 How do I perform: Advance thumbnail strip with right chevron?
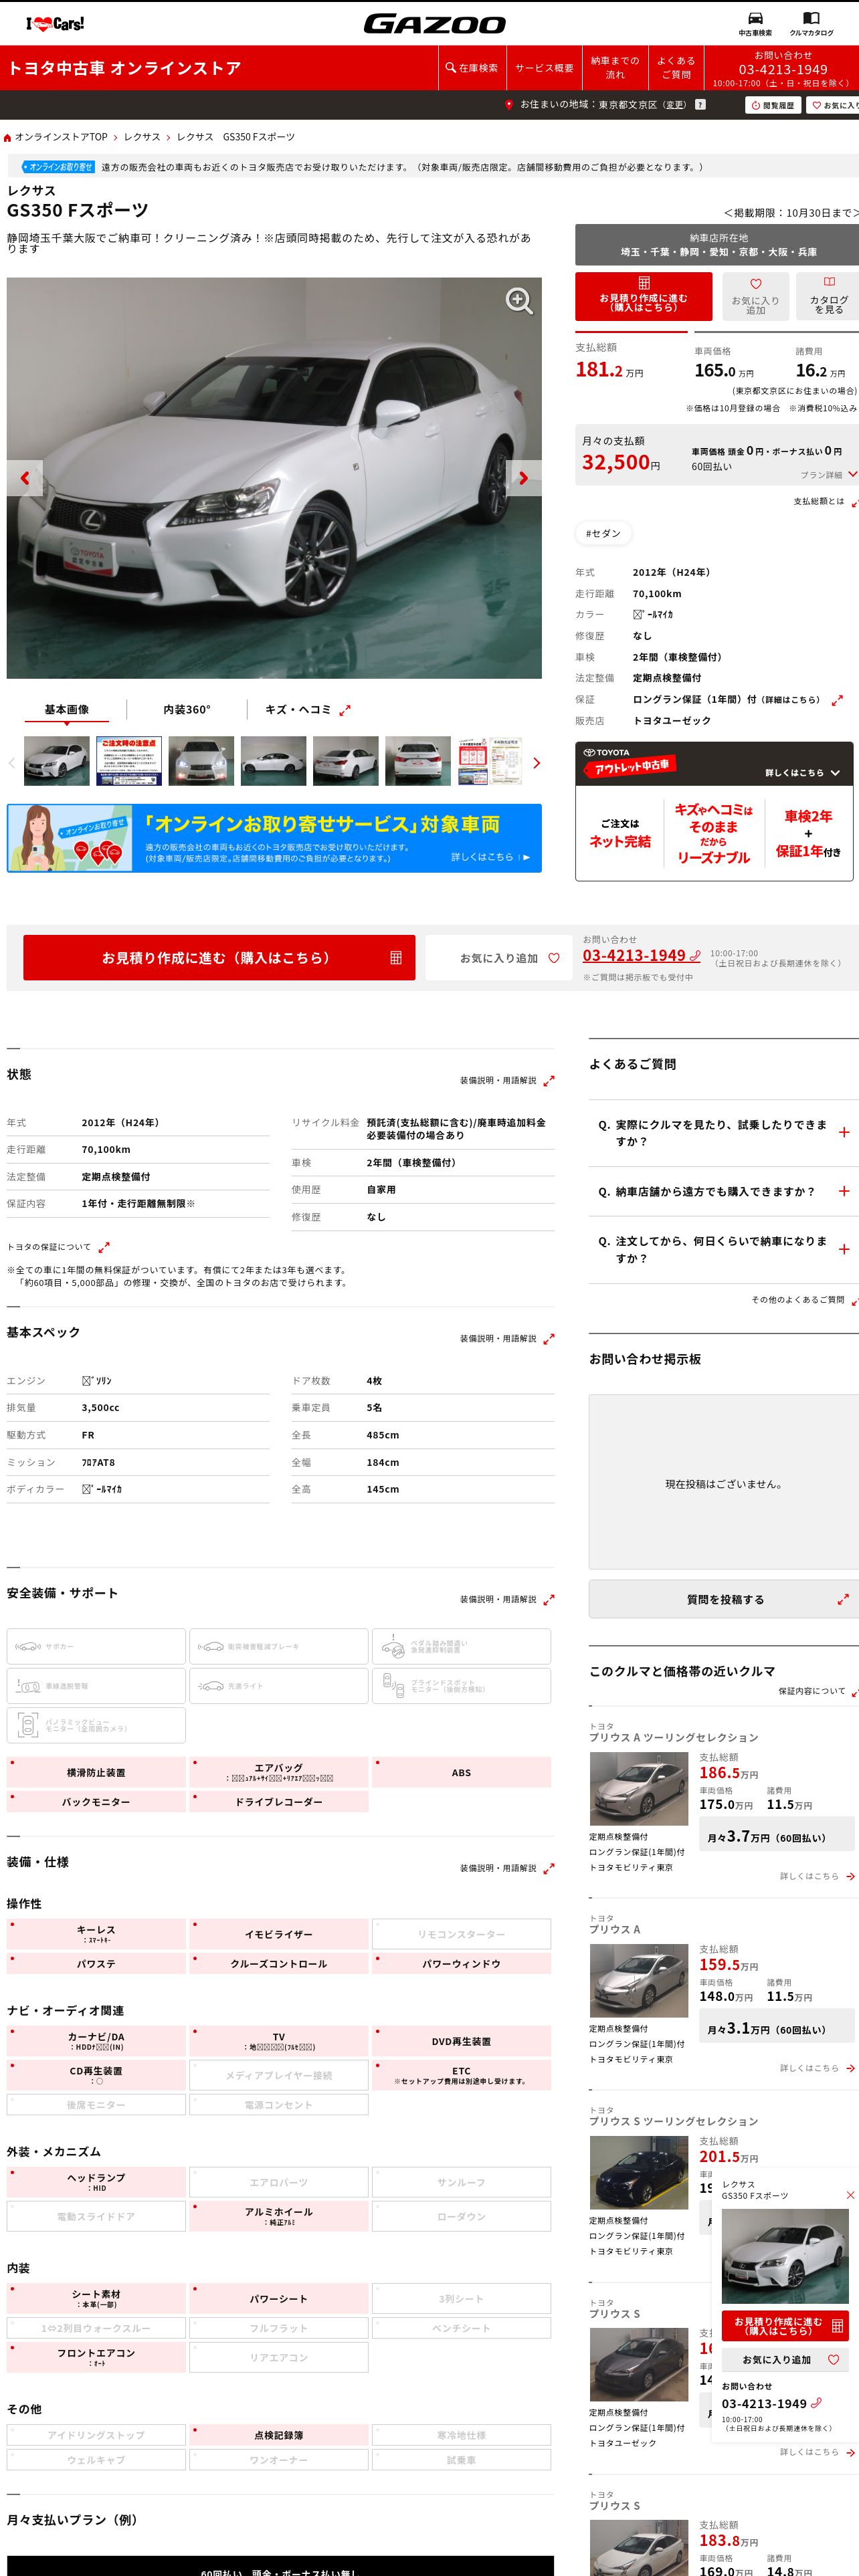(x=537, y=763)
